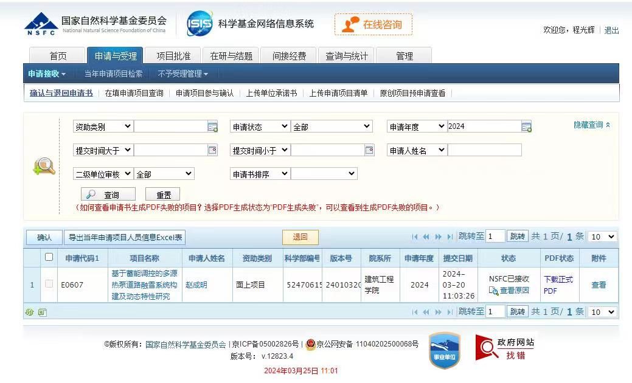Open the 提交时间大于 field selector dropdown
Image resolution: width=632 pixels, height=383 pixels.
(x=103, y=150)
